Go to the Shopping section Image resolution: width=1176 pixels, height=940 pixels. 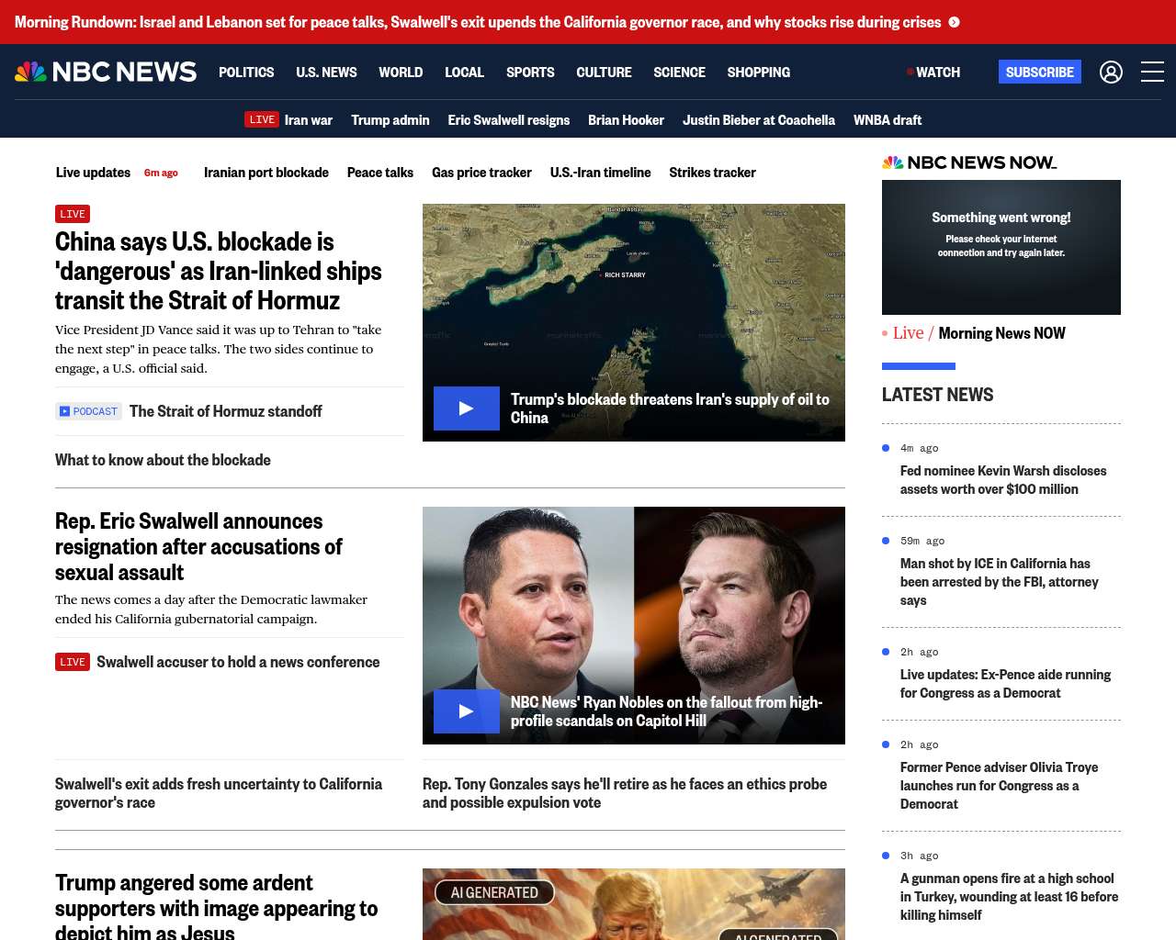[x=758, y=72]
